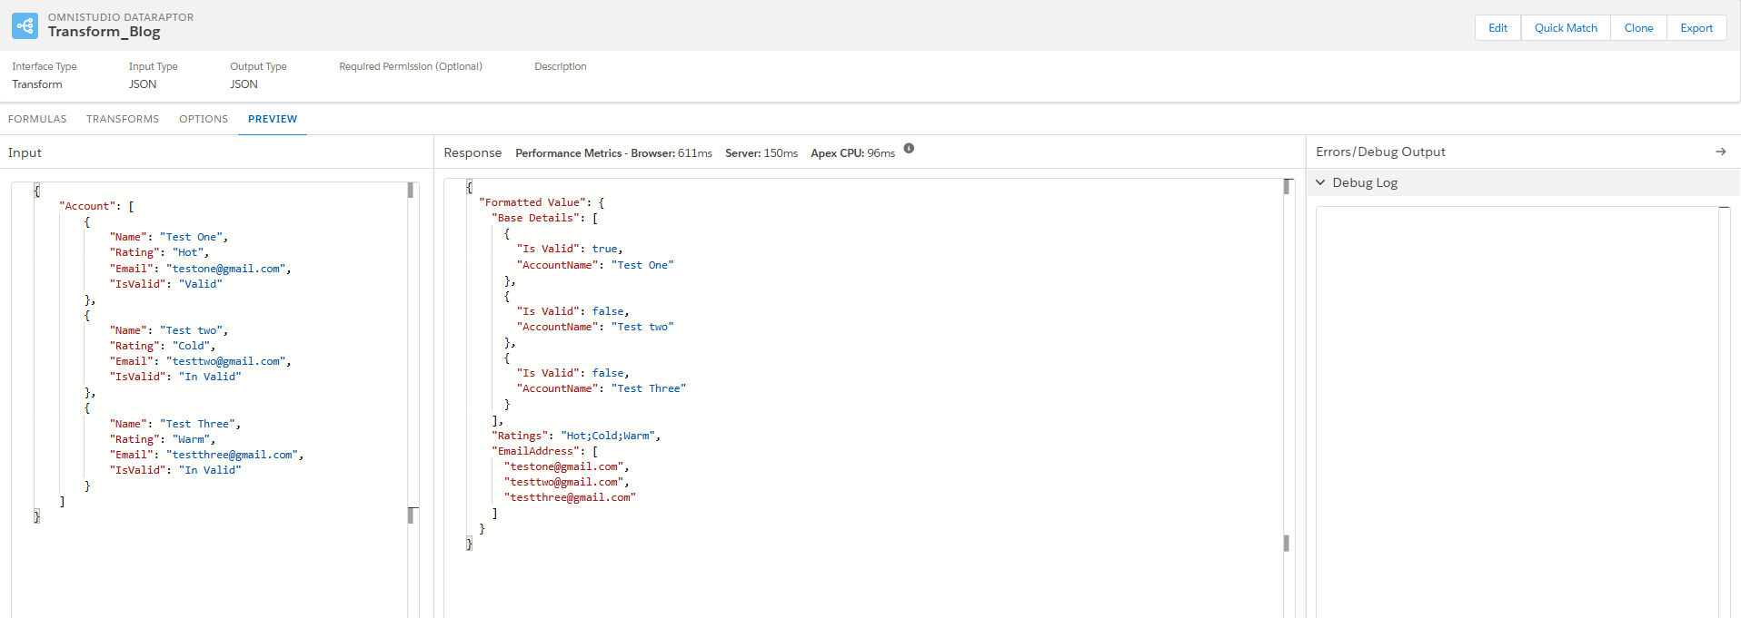This screenshot has width=1741, height=618.
Task: Export the DataRaptor
Action: [x=1696, y=28]
